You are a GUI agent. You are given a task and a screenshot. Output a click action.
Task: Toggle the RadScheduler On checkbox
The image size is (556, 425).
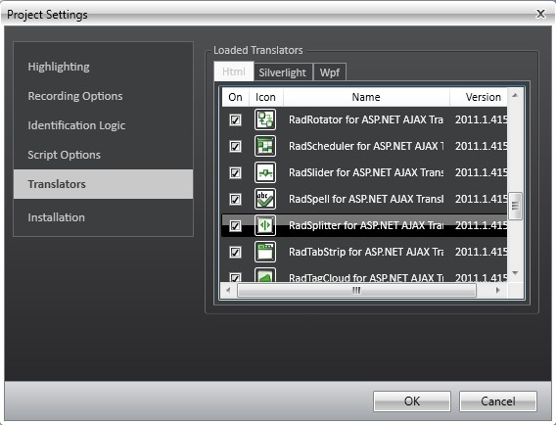pos(235,146)
